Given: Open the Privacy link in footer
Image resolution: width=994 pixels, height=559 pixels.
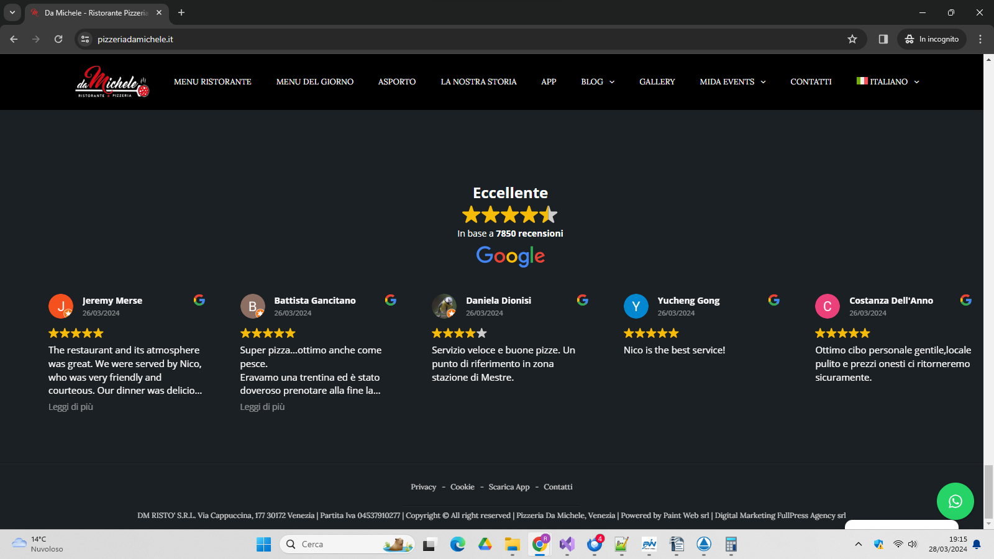Looking at the screenshot, I should point(423,487).
